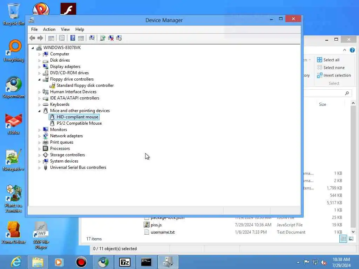Select piss.js file in Explorer
Viewport: 359px width, 269px height.
tap(156, 225)
